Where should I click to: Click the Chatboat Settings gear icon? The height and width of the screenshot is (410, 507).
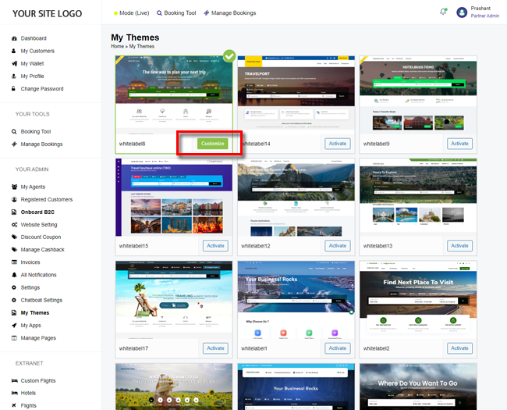click(x=14, y=300)
